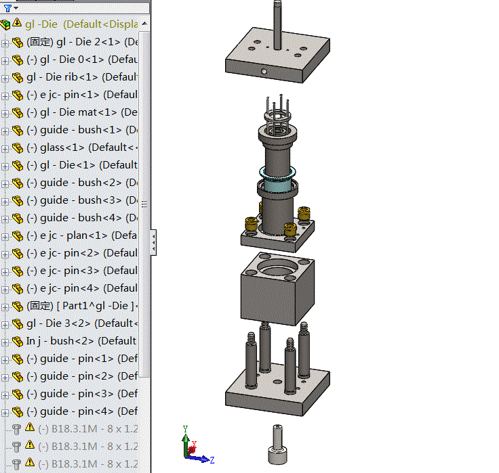499x473 pixels.
Task: Expand the guide - bush<2> node
Action: tap(5, 183)
